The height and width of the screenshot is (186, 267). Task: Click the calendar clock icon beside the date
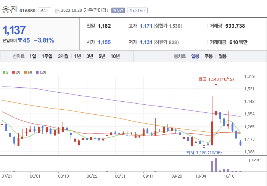tap(57, 11)
